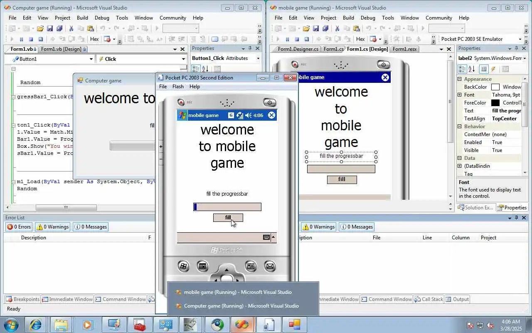Click fill button in Form1.cs designer
The height and width of the screenshot is (333, 532).
click(342, 179)
